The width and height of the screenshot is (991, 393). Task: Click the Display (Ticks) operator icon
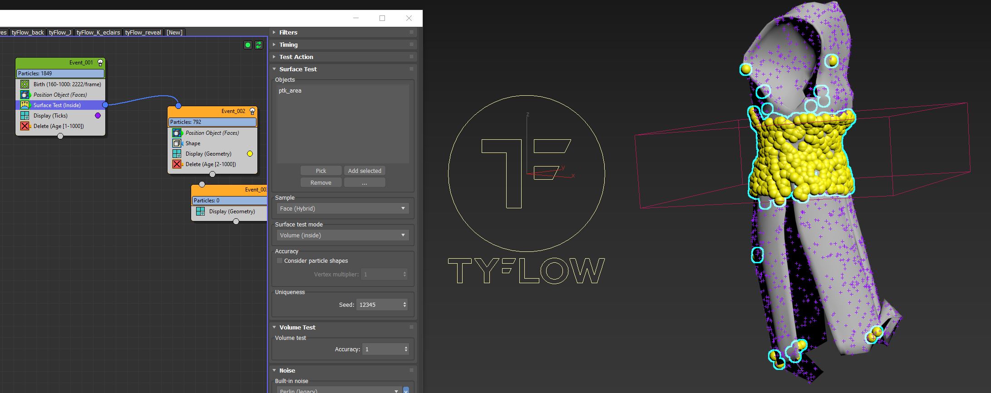pyautogui.click(x=25, y=116)
